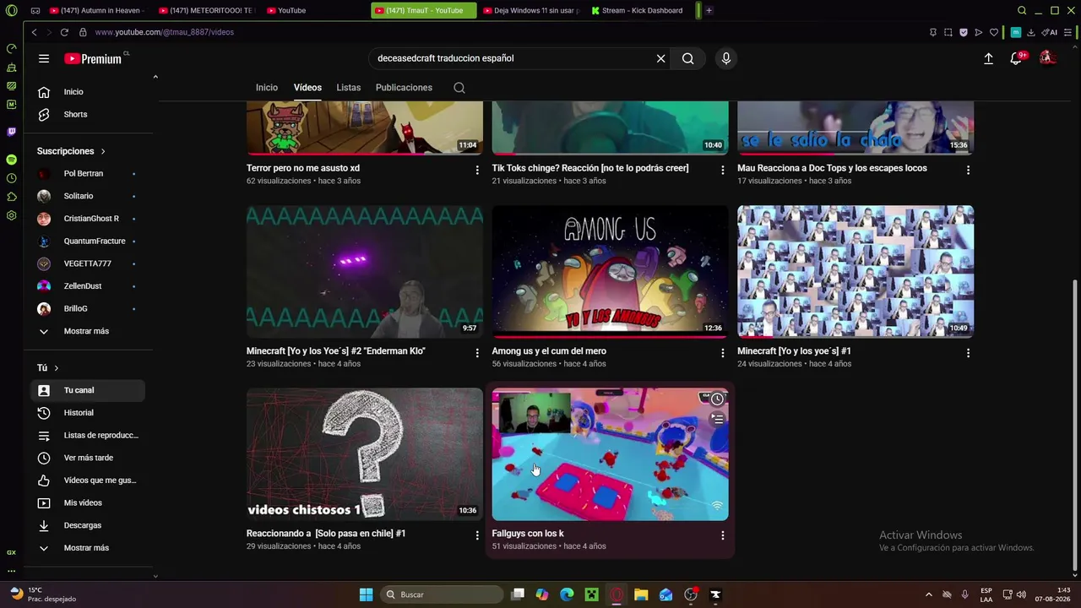Screen dimensions: 1081x608
Task: Open the VEGETTA777 subscription channel
Action: point(88,263)
